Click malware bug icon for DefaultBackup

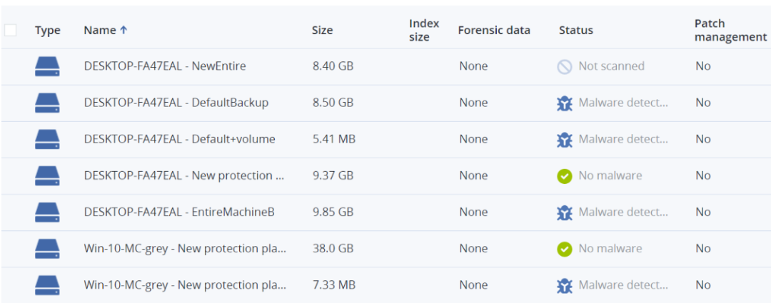(x=565, y=103)
